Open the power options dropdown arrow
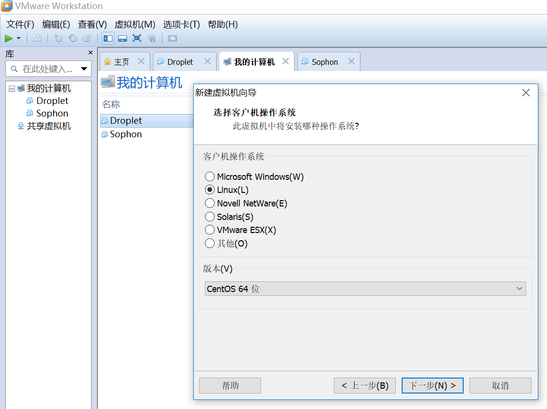547x409 pixels. [19, 38]
